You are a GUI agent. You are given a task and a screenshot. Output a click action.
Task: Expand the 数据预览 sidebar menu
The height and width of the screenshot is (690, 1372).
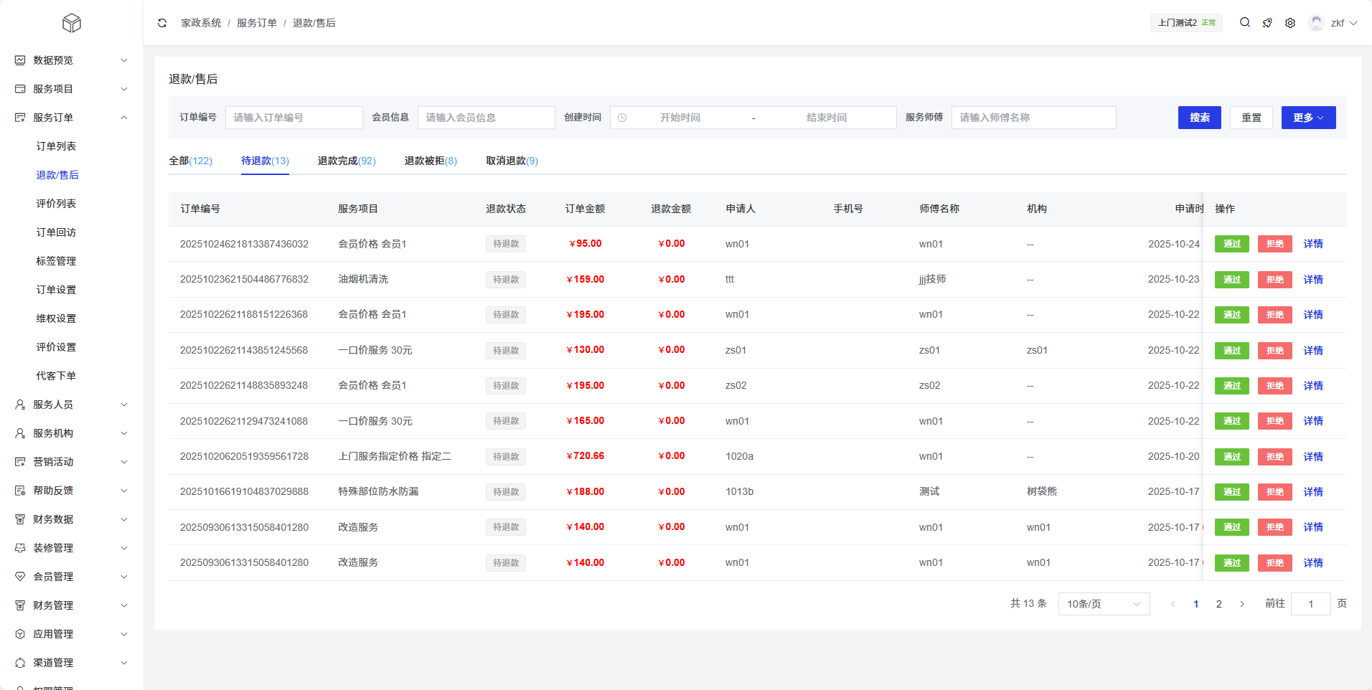coord(71,60)
